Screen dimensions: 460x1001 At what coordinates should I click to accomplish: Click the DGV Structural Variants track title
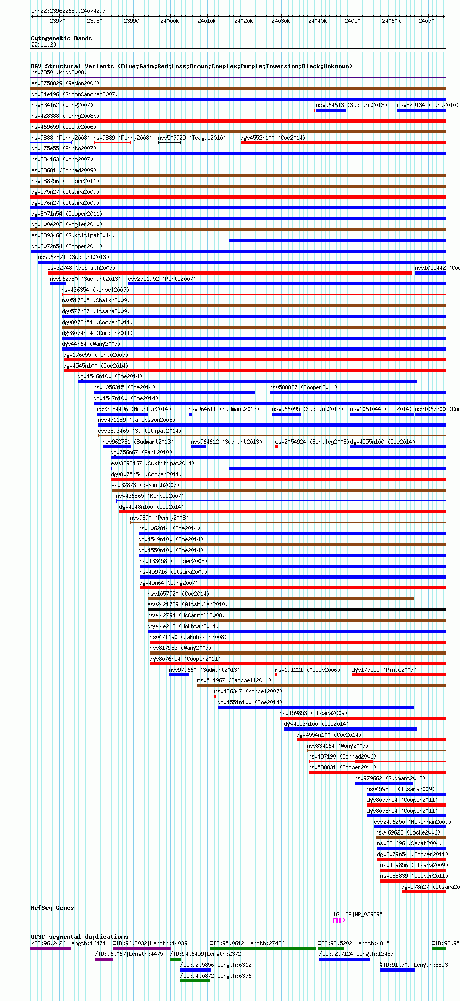point(191,66)
